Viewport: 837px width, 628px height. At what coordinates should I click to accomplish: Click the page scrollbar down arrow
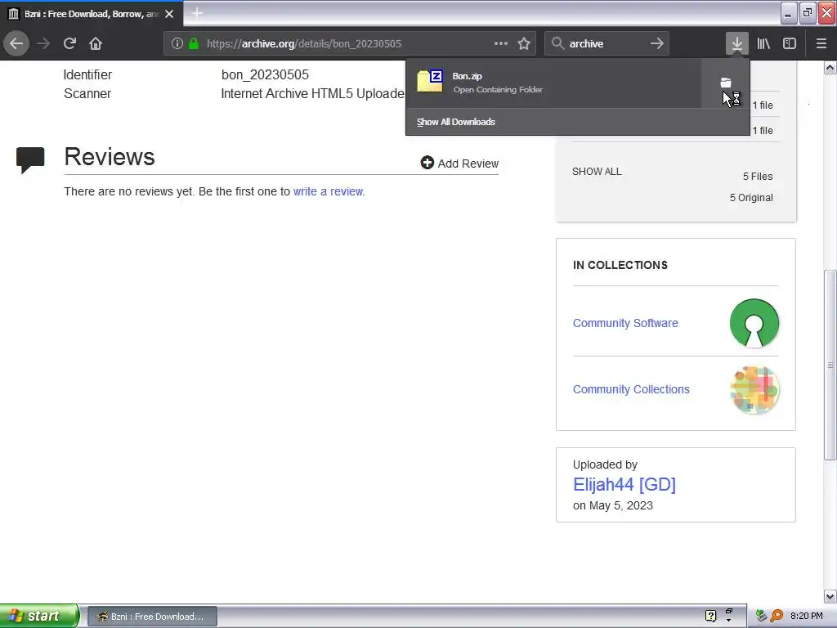(830, 596)
